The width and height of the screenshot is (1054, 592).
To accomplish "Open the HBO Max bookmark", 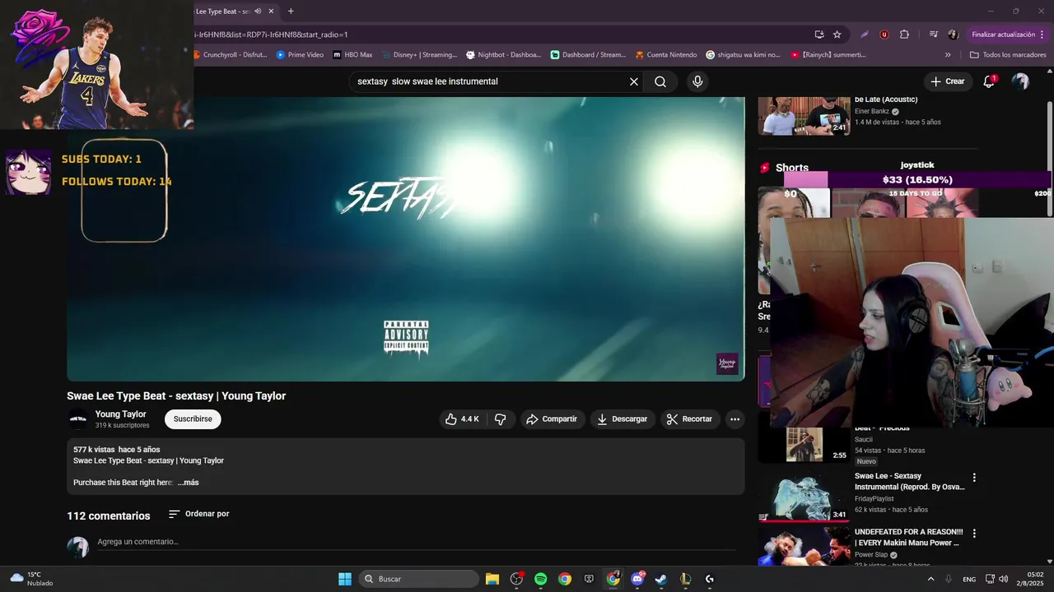I will (x=352, y=55).
